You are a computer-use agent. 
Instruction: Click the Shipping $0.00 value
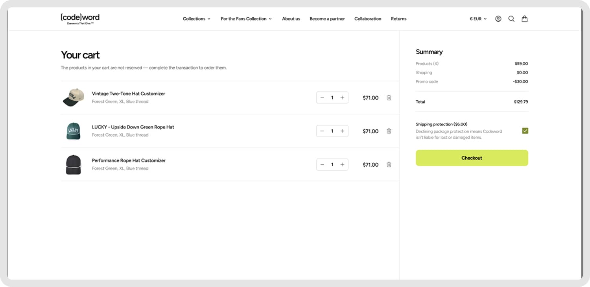point(522,73)
